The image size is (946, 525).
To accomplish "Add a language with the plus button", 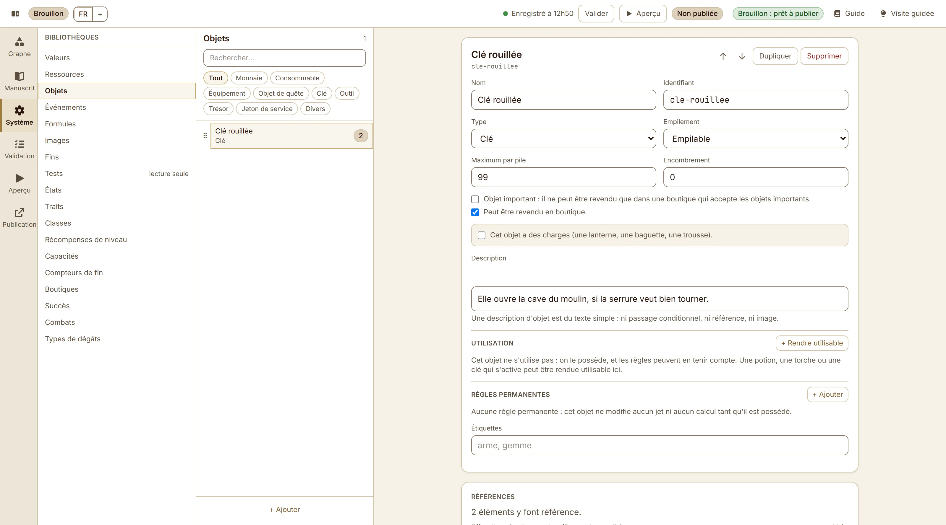I will pos(100,14).
